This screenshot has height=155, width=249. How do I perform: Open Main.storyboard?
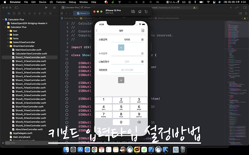22,137
